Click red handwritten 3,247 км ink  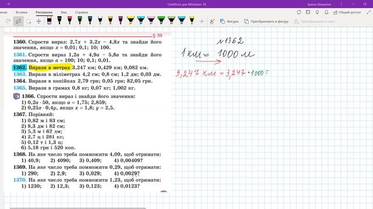coord(196,73)
